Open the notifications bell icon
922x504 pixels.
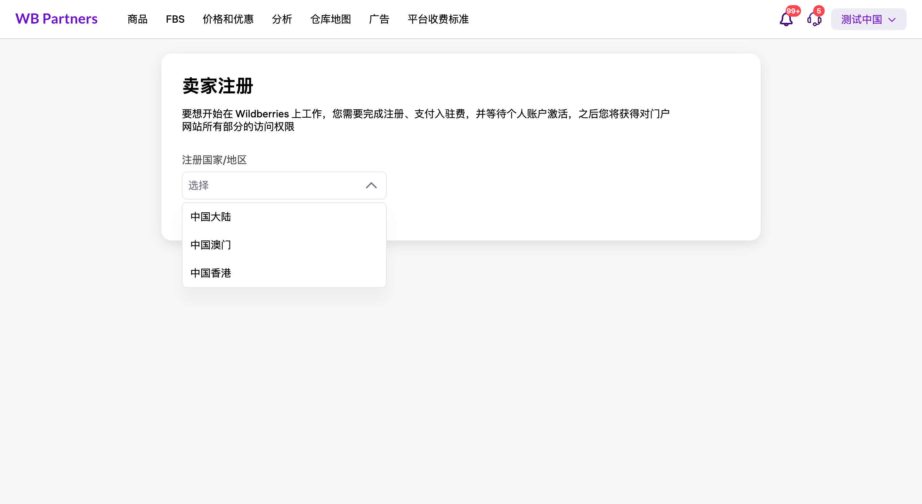[786, 20]
